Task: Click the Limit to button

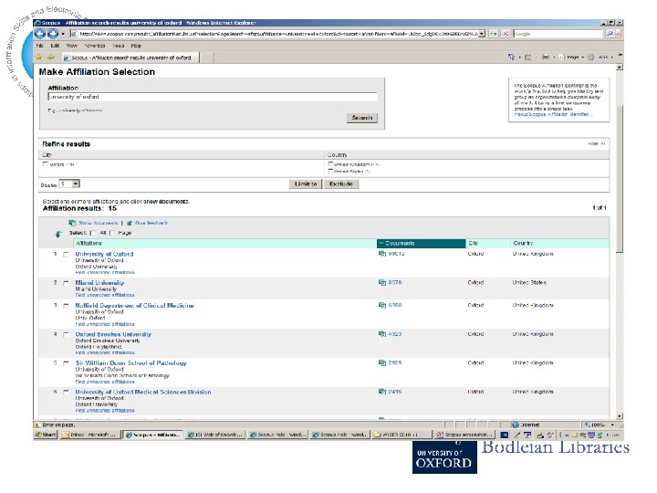Action: [x=306, y=184]
